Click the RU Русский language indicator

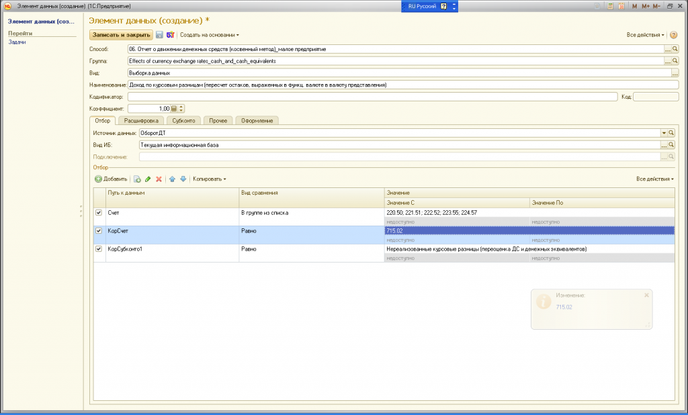point(422,6)
